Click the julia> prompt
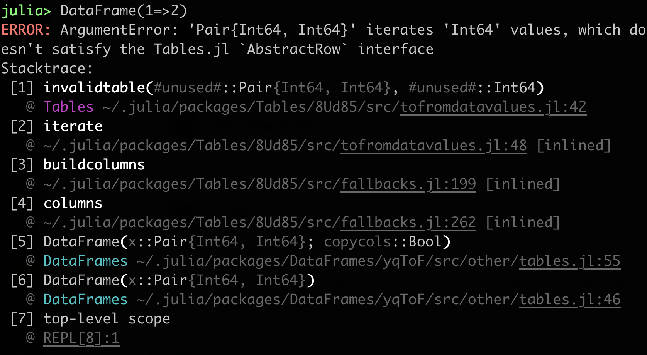 coord(26,11)
